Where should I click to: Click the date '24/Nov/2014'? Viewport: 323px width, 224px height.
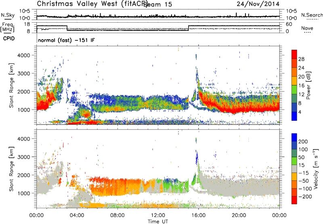258,4
